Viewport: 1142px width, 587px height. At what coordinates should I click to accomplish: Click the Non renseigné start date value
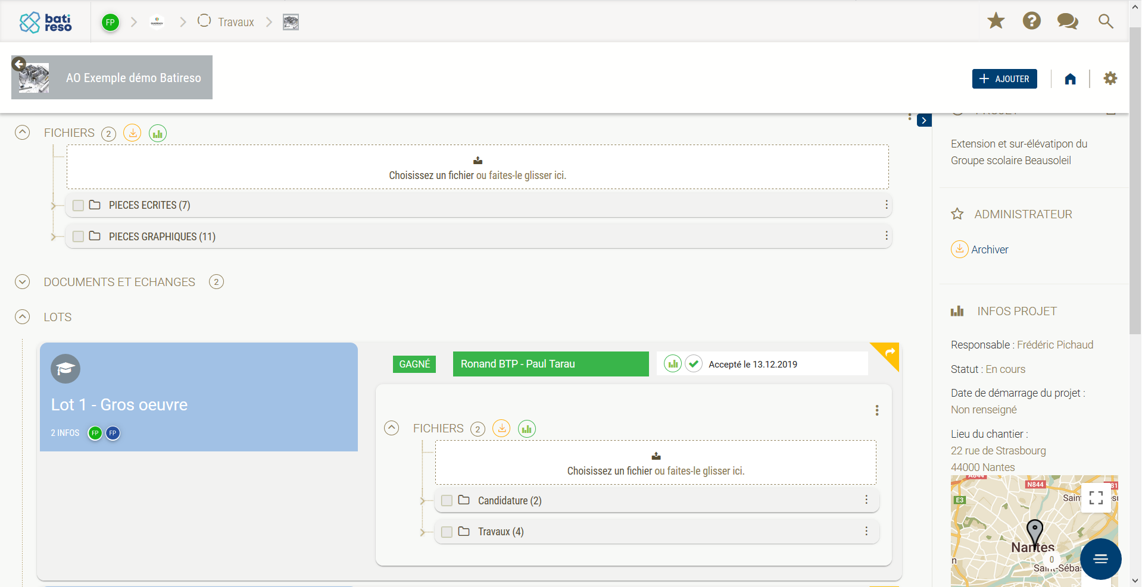click(x=984, y=410)
